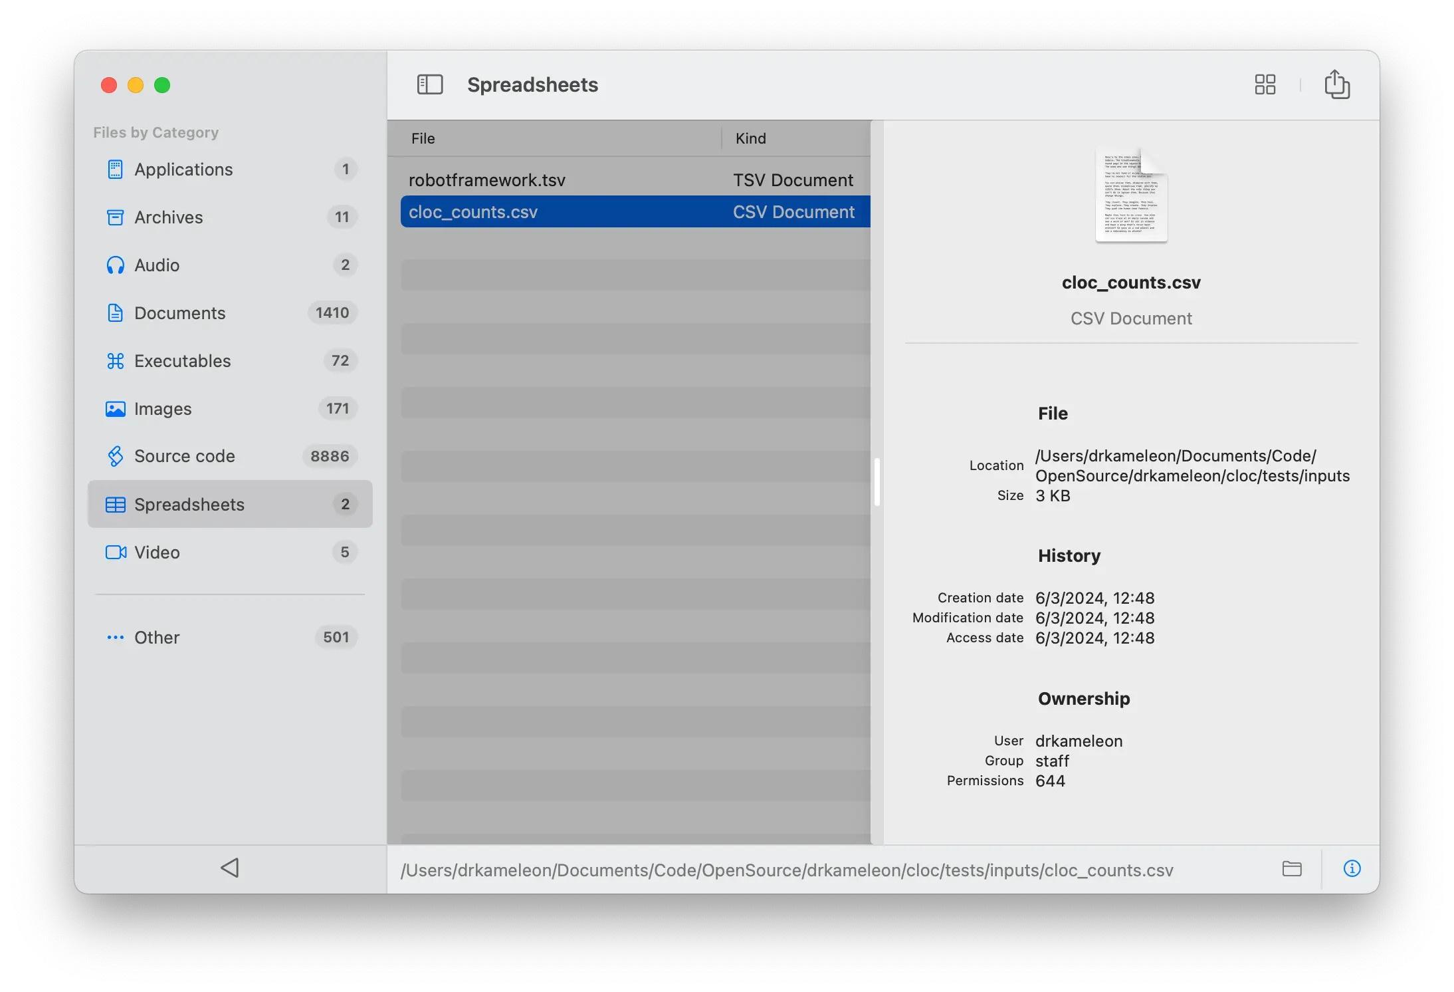Open the Other category
This screenshot has width=1454, height=992.
click(x=157, y=638)
